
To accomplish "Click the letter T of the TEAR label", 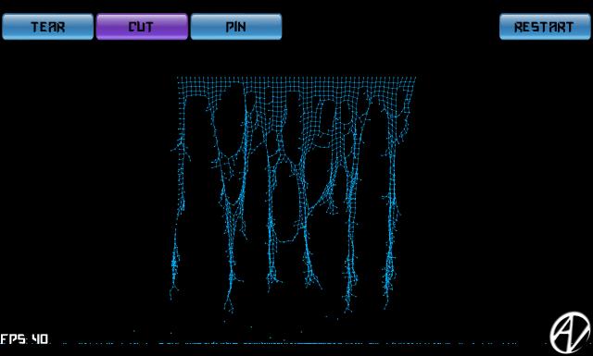I will (x=35, y=27).
